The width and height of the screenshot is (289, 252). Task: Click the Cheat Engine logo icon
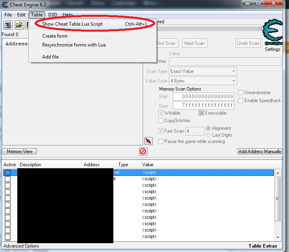click(x=273, y=32)
